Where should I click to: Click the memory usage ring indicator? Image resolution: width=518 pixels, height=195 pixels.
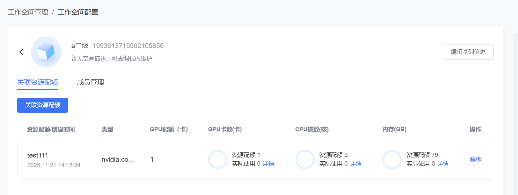[x=392, y=159]
